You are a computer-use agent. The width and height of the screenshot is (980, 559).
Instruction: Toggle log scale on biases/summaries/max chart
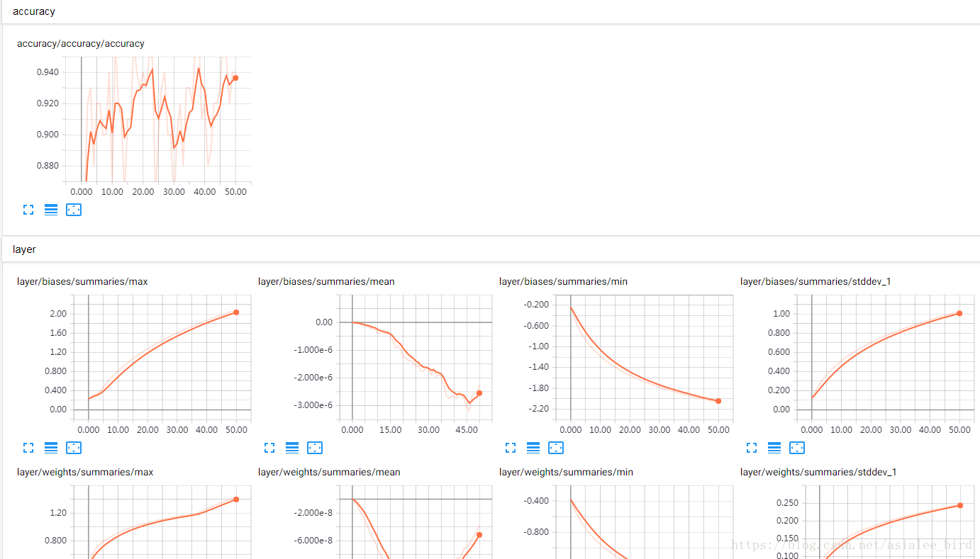click(51, 448)
